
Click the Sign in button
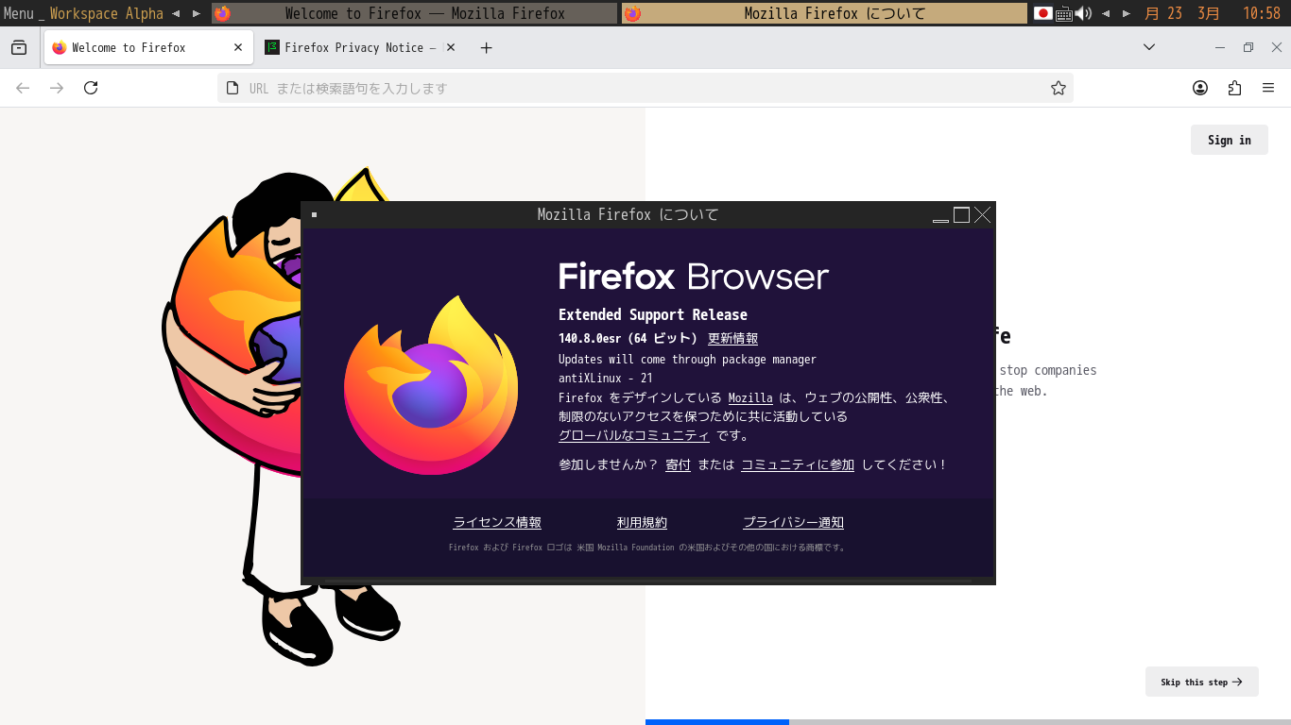click(1230, 140)
